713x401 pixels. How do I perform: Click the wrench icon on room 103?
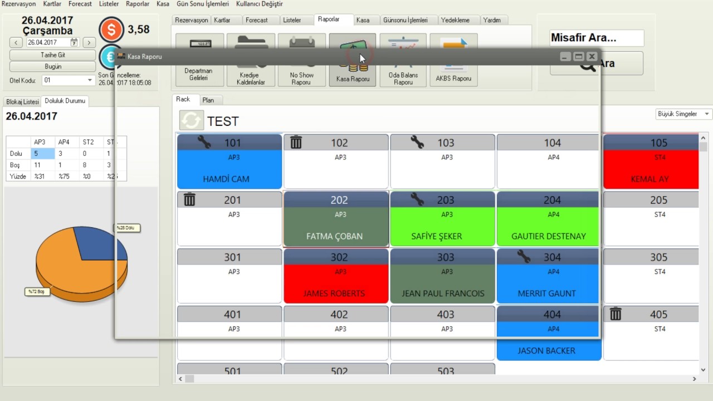(417, 142)
